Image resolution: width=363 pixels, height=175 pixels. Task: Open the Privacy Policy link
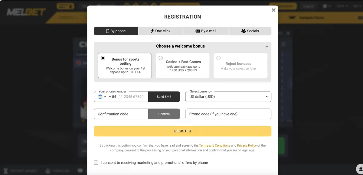coord(247,145)
